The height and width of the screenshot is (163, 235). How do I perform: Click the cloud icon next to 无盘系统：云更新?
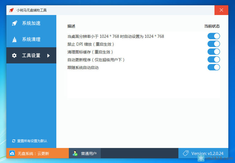tap(12, 153)
